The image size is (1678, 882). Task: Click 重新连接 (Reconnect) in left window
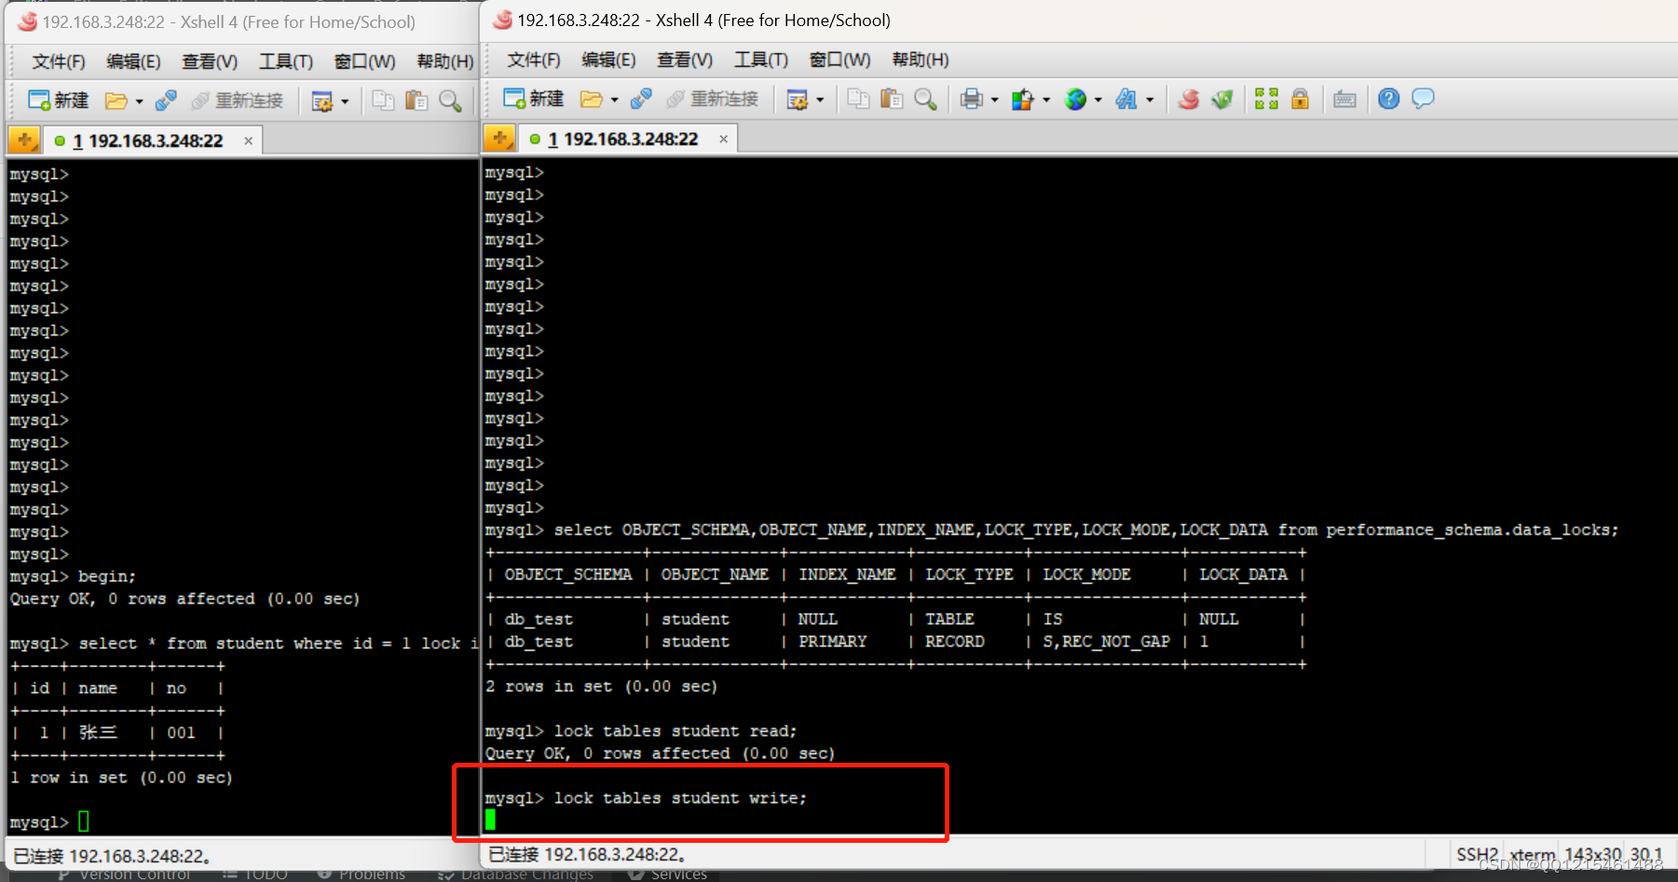click(x=238, y=101)
